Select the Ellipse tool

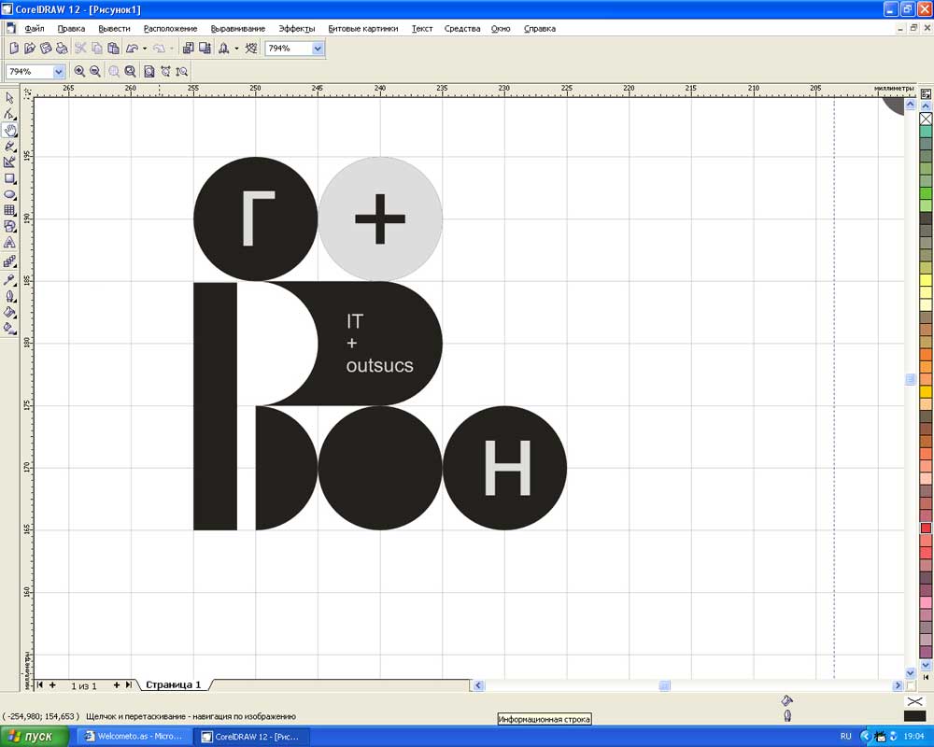click(10, 194)
